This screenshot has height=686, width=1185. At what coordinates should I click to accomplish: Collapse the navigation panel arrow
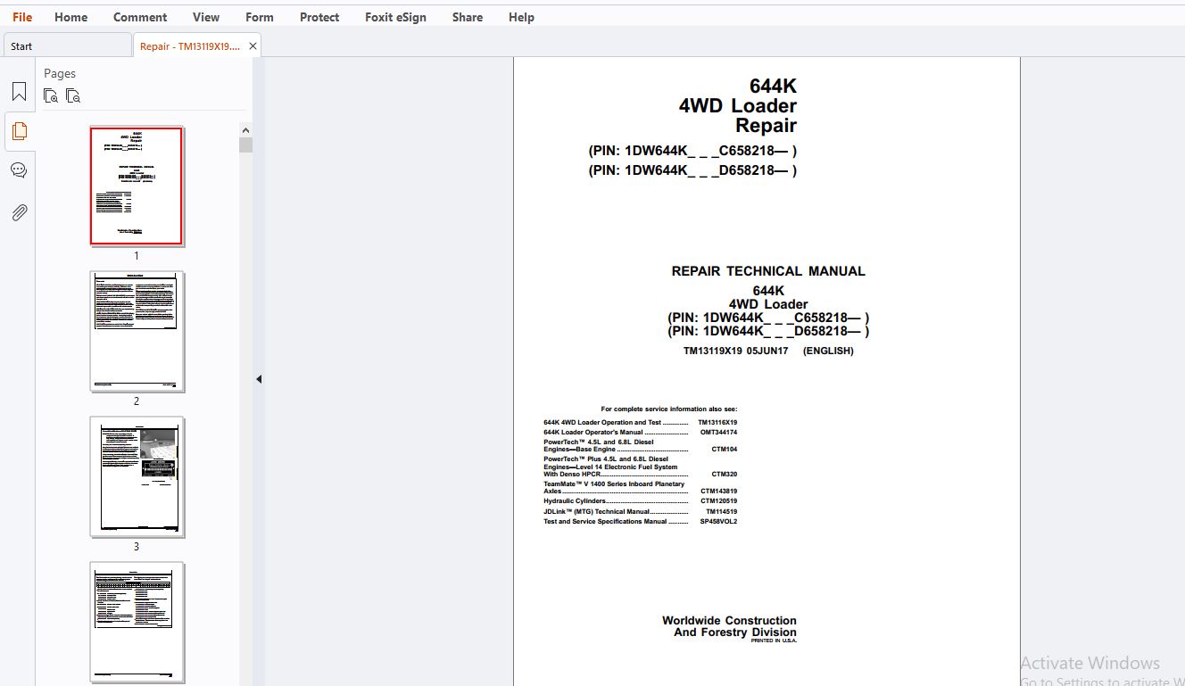[259, 379]
